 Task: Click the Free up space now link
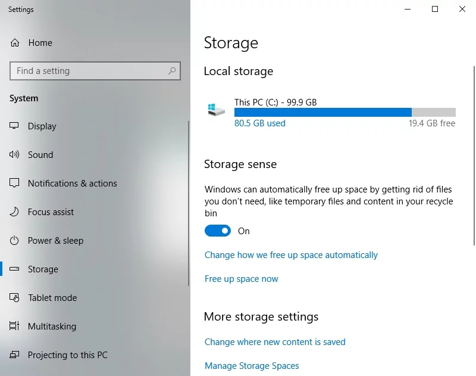tap(241, 279)
